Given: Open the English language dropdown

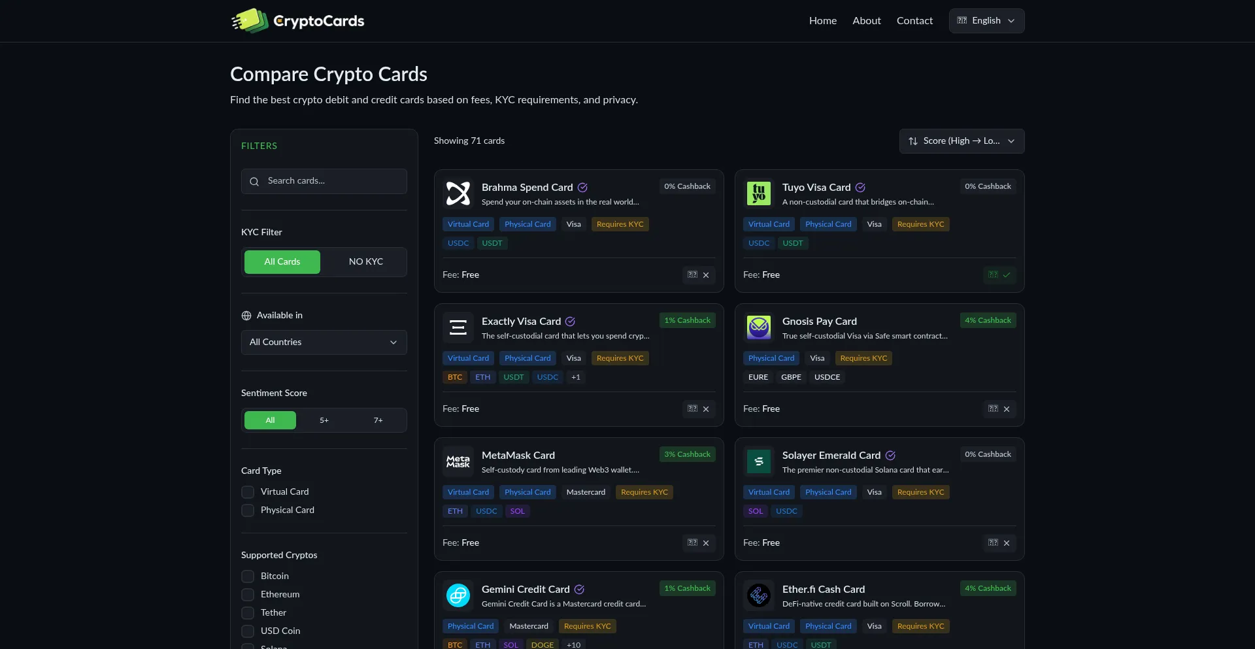Looking at the screenshot, I should (x=986, y=21).
